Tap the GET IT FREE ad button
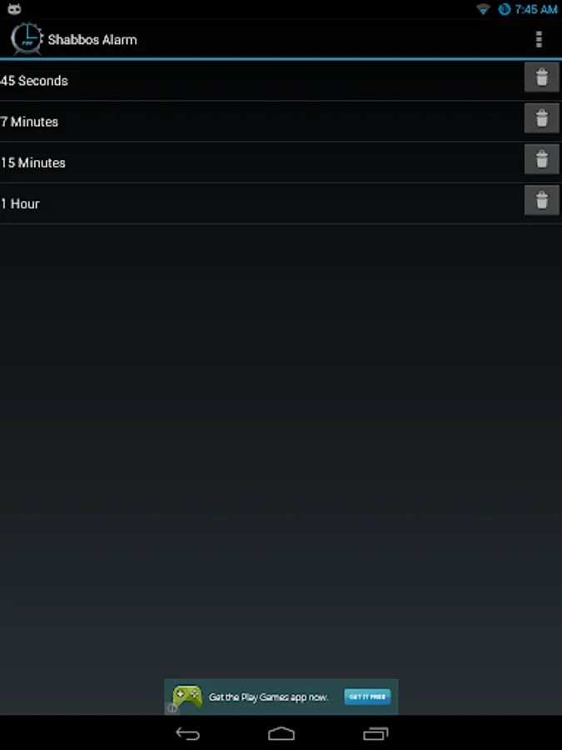This screenshot has width=562, height=750. pyautogui.click(x=367, y=697)
